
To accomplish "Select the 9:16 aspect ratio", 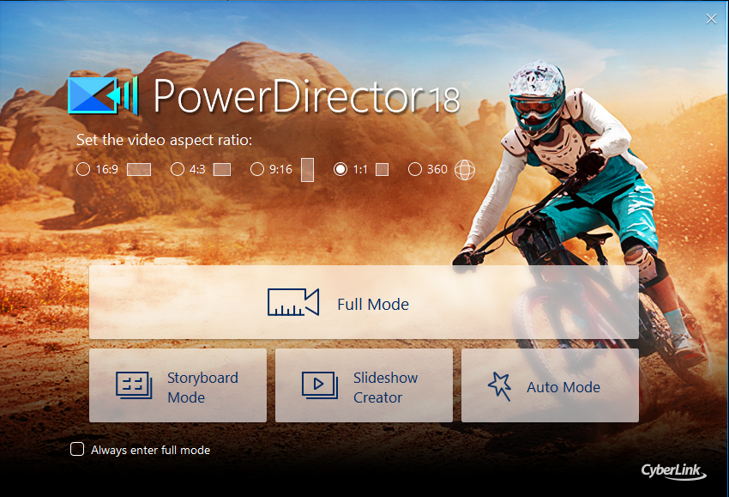I will pyautogui.click(x=257, y=169).
